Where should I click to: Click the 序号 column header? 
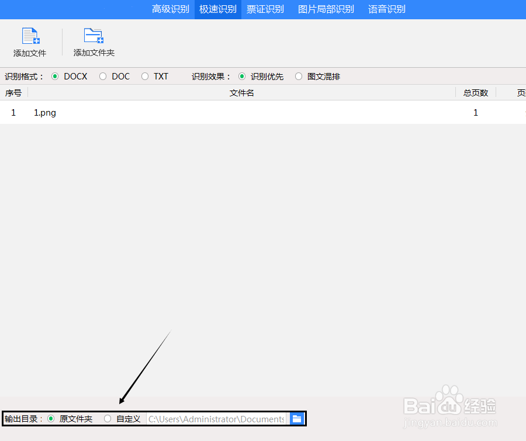click(x=13, y=92)
